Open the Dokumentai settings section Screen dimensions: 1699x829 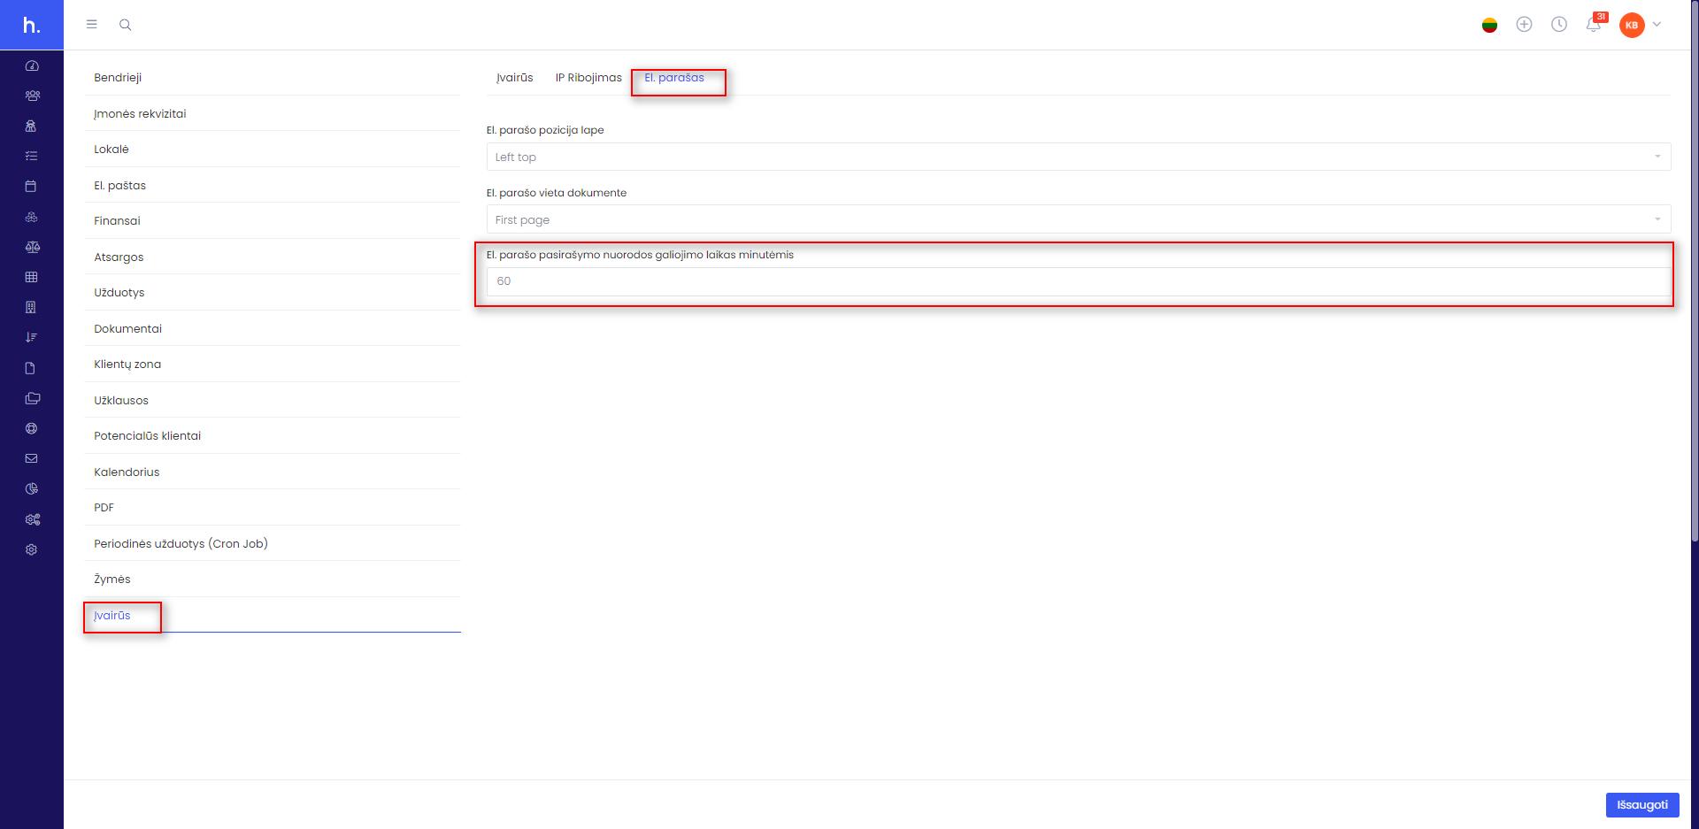(x=273, y=328)
